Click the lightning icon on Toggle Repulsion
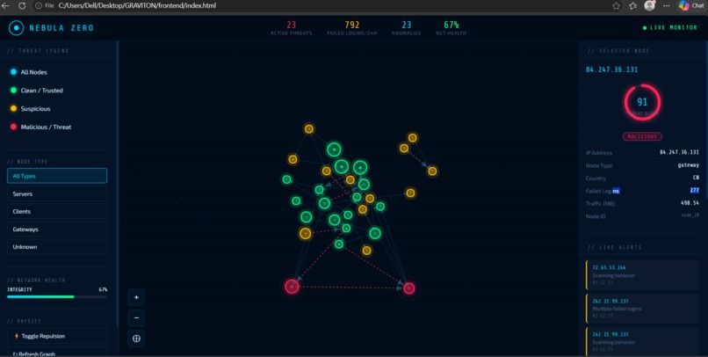Screen dimensions: 708x357 [x=17, y=336]
